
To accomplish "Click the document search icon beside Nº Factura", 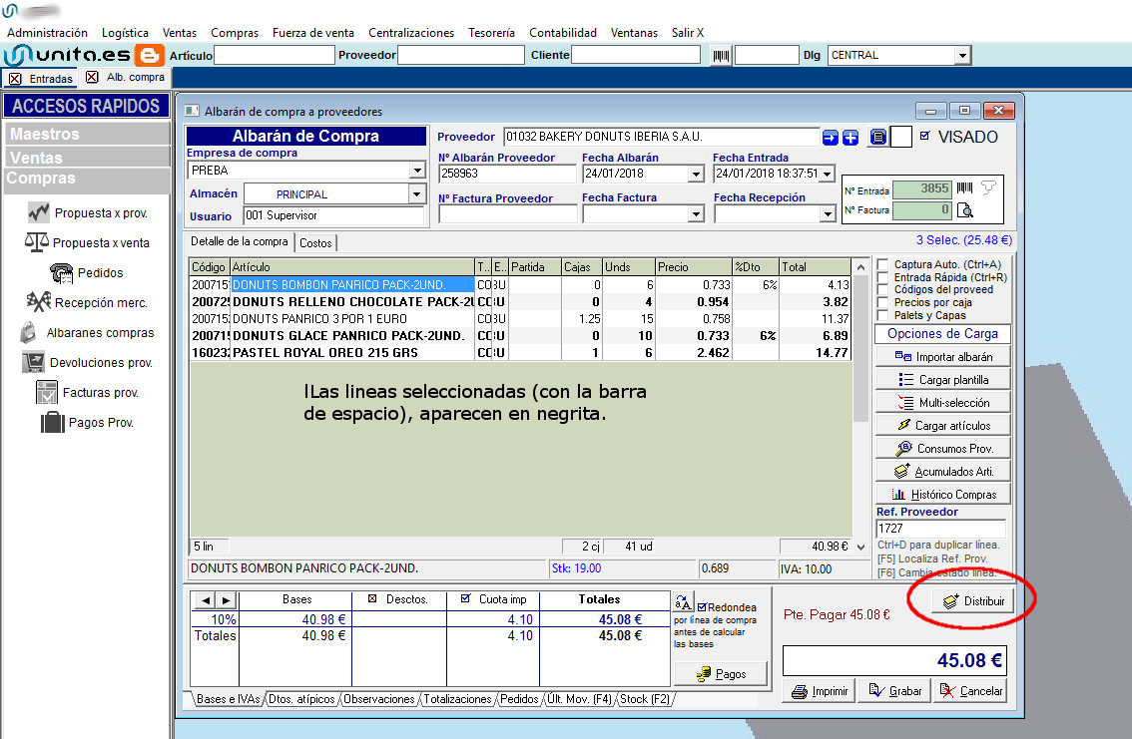I will (x=965, y=210).
